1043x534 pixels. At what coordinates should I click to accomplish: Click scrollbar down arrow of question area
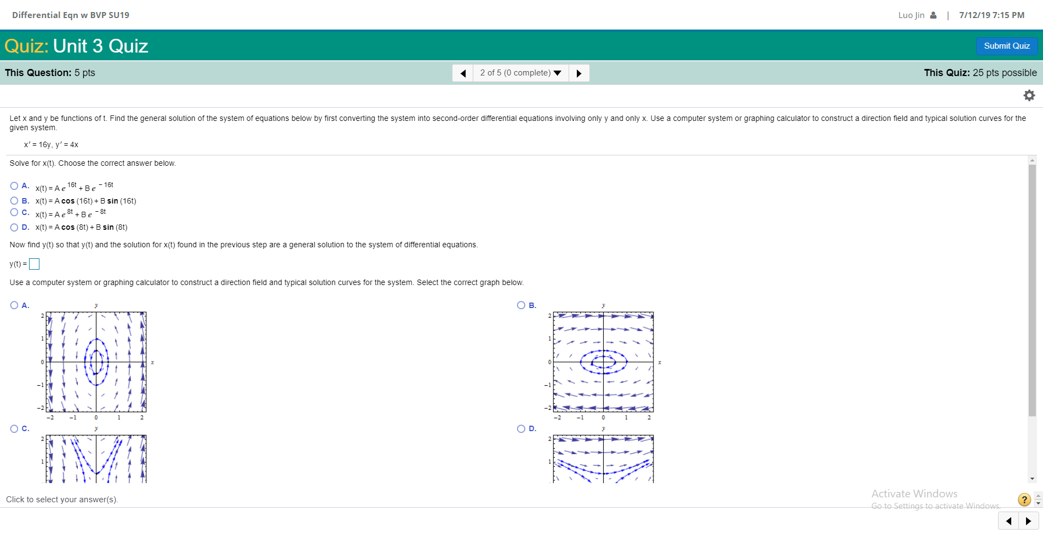coord(1032,479)
